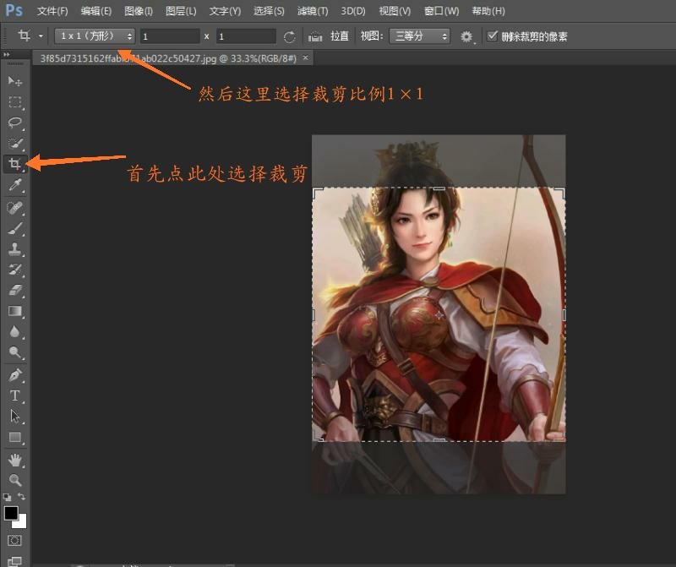Open the 帮助(H) menu
676x567 pixels.
pyautogui.click(x=488, y=11)
